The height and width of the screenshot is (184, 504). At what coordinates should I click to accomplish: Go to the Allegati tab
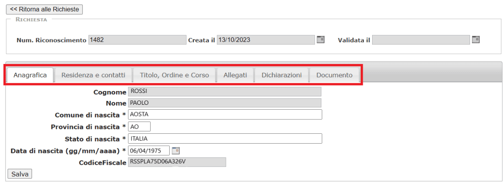235,75
